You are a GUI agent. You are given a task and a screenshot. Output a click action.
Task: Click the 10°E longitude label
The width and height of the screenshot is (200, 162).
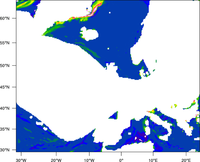click(153, 160)
